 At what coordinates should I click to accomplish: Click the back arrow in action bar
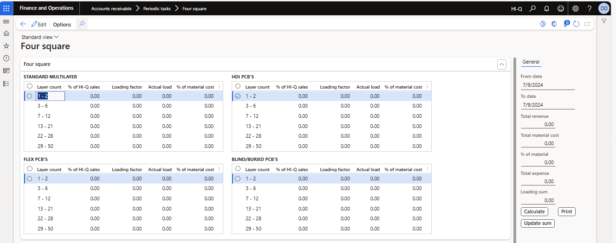click(x=23, y=24)
